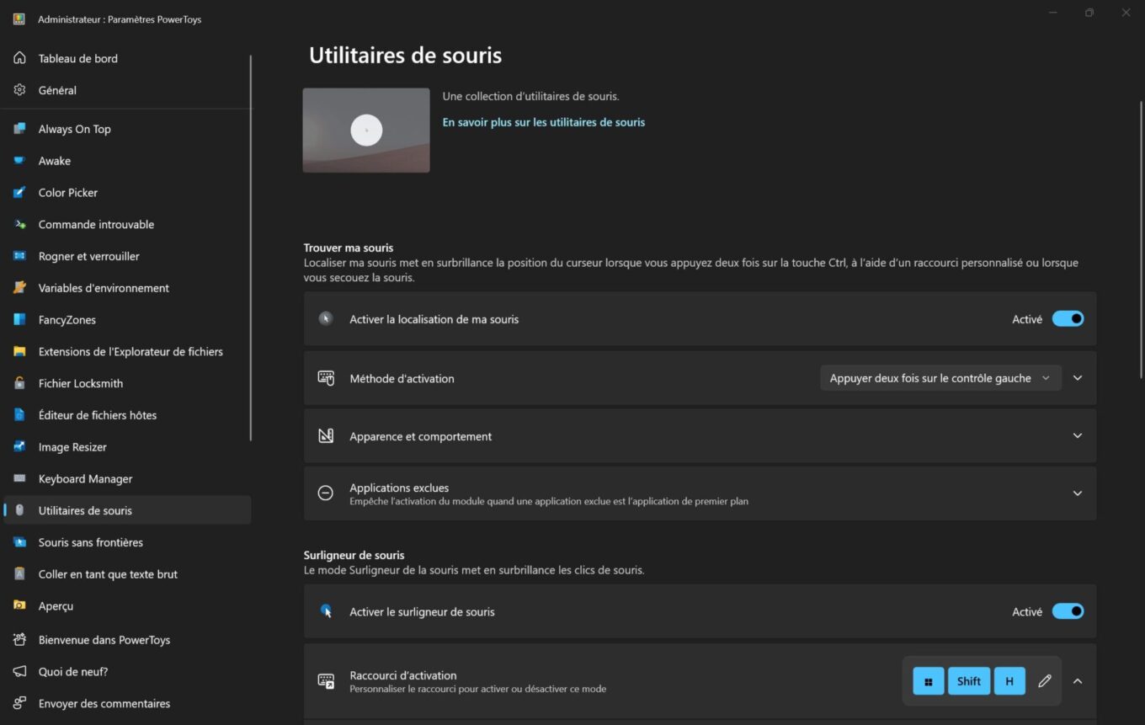Click the Activer la localisation de ma souris icon
The width and height of the screenshot is (1145, 725).
click(326, 319)
